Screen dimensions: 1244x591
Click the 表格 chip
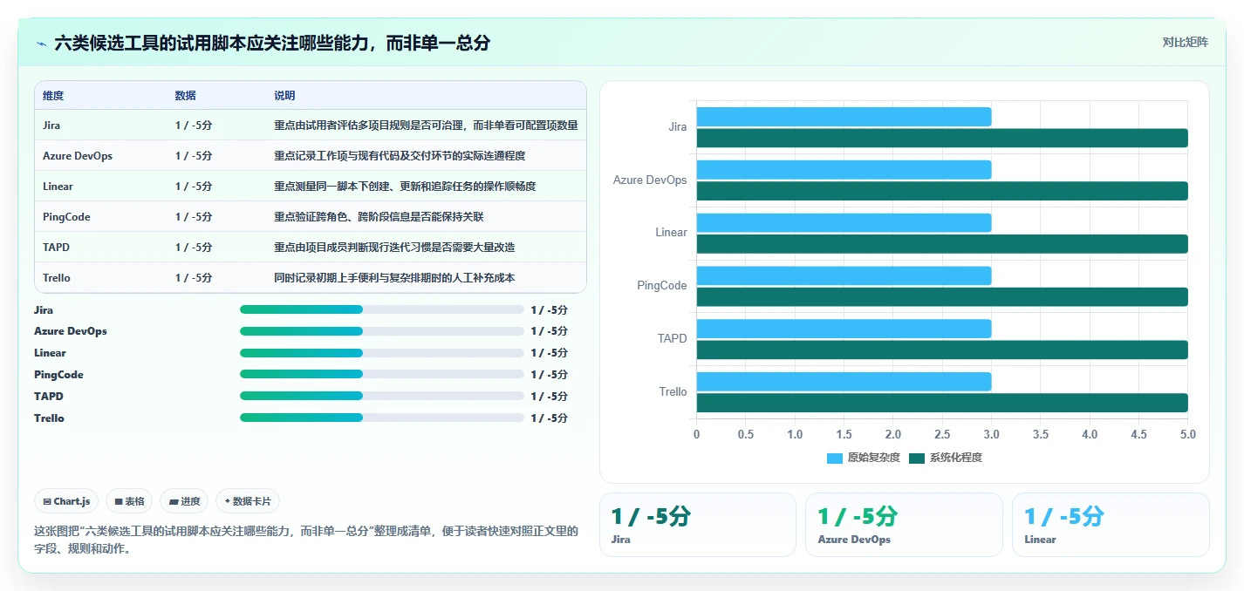click(129, 501)
